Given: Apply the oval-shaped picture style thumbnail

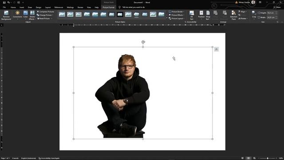Looking at the screenshot, I should click(x=136, y=14).
